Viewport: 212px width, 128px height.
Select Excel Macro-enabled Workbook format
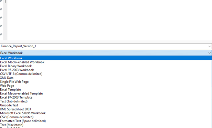(106, 62)
